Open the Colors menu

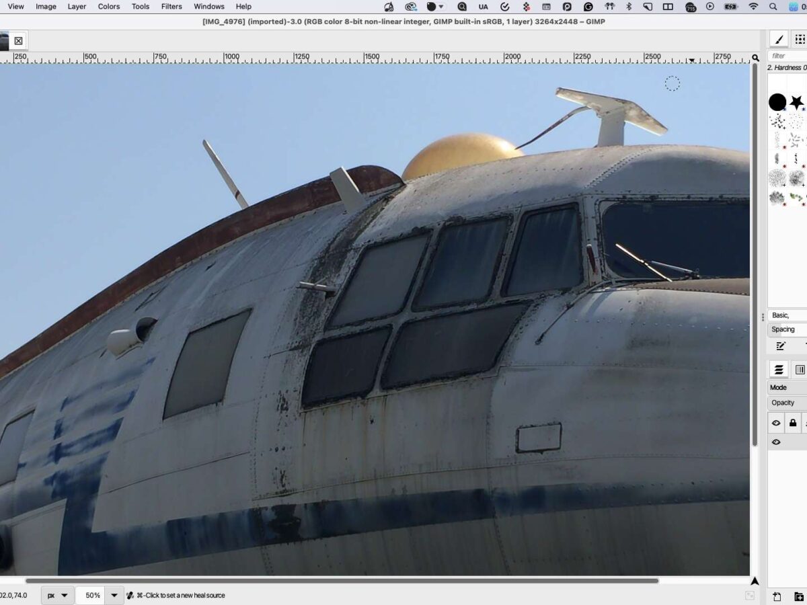point(108,7)
